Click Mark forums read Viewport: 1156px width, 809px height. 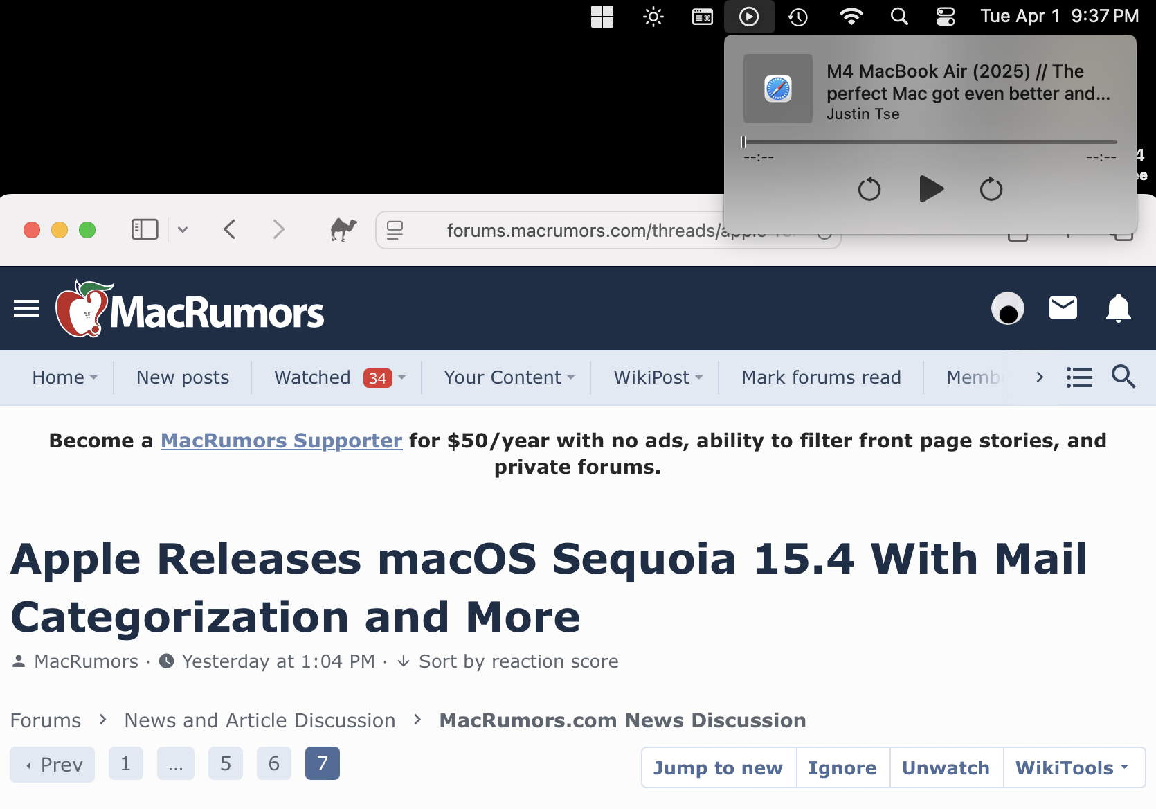tap(822, 377)
